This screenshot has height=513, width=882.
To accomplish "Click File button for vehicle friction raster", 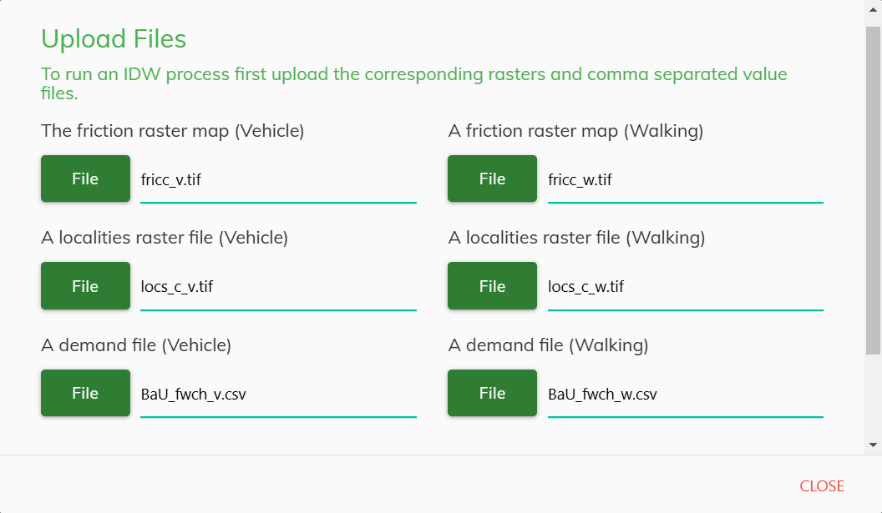I will click(85, 179).
